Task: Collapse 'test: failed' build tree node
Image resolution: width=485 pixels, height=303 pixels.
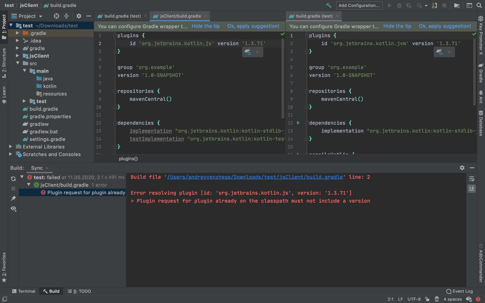Action: coord(22,177)
